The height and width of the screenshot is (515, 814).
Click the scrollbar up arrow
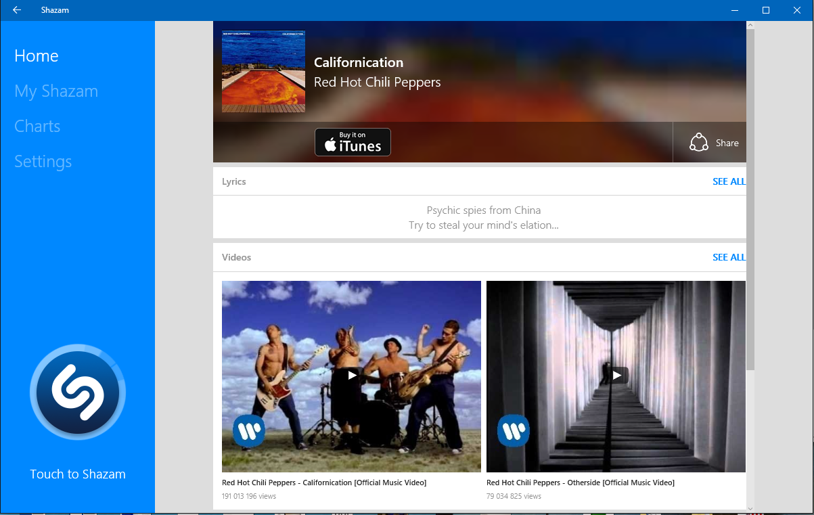pos(750,24)
